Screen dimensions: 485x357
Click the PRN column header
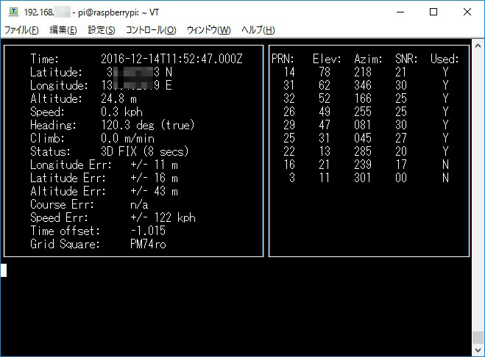[283, 59]
